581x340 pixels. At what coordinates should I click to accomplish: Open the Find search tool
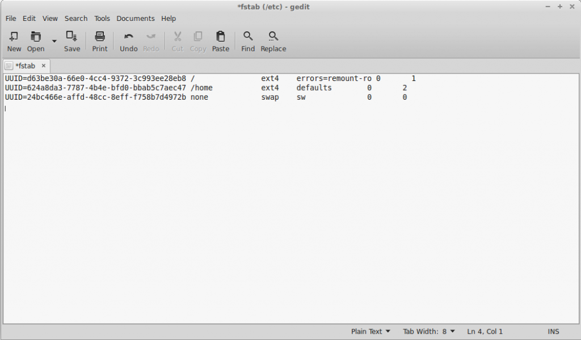pos(248,41)
